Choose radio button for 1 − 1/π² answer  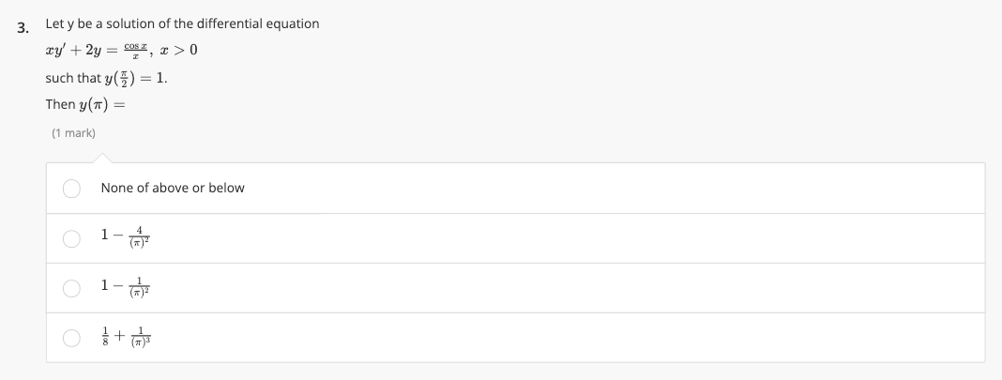[x=73, y=288]
